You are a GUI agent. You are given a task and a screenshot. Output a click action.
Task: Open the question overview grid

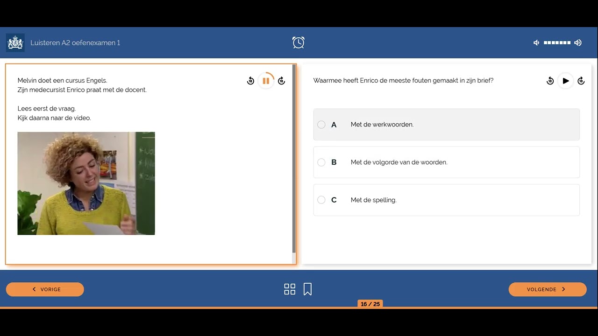(290, 289)
